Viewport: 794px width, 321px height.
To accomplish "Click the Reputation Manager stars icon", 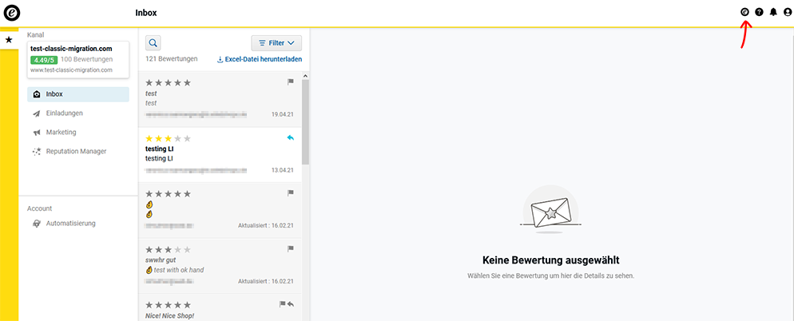I will coord(37,152).
